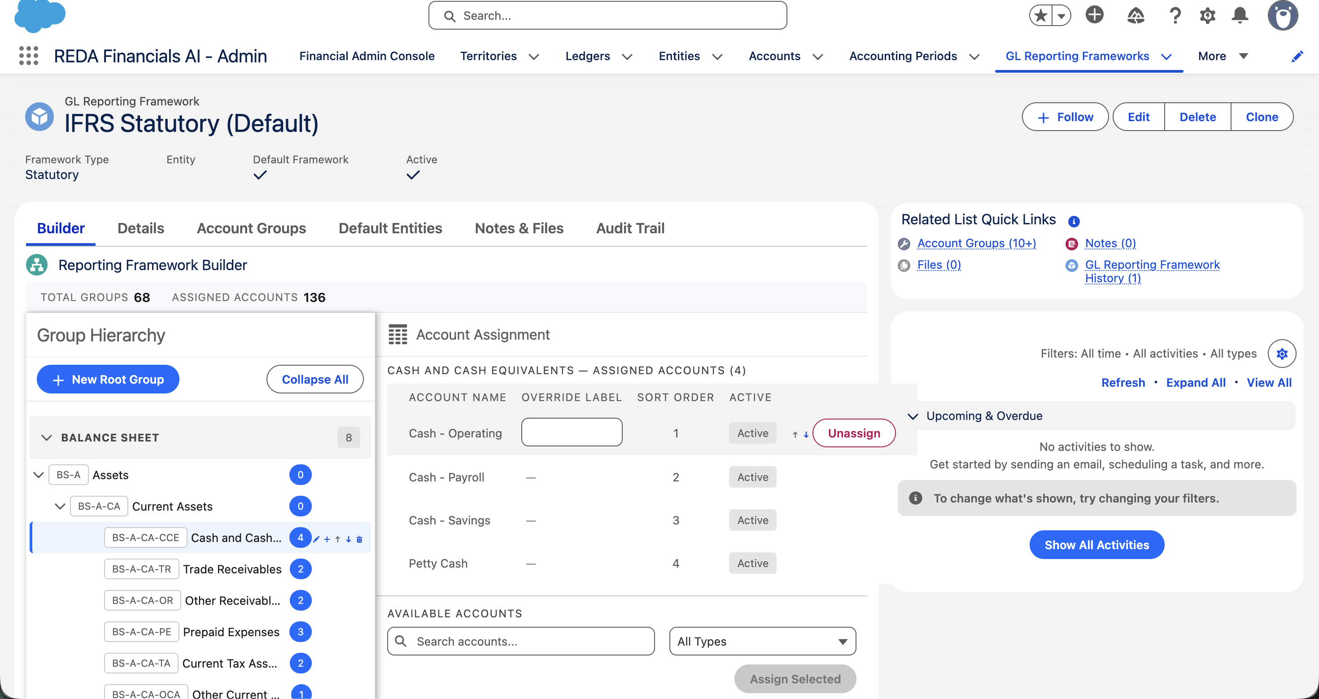Delete the Cash and Cash group
The image size is (1319, 699).
pyautogui.click(x=359, y=539)
